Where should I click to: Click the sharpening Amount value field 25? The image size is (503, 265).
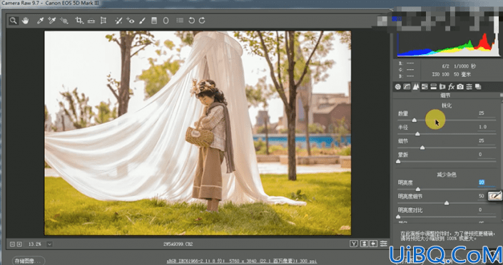tap(487, 113)
